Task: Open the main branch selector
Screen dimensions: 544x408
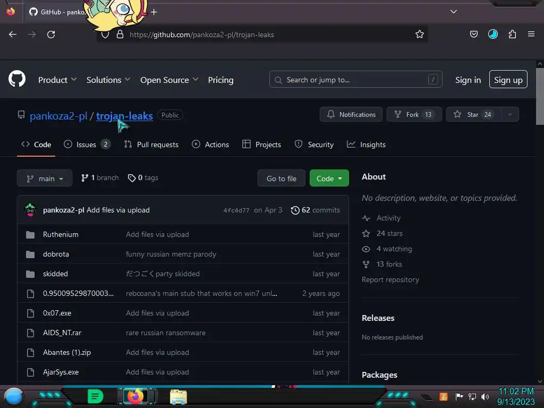Action: (x=45, y=178)
